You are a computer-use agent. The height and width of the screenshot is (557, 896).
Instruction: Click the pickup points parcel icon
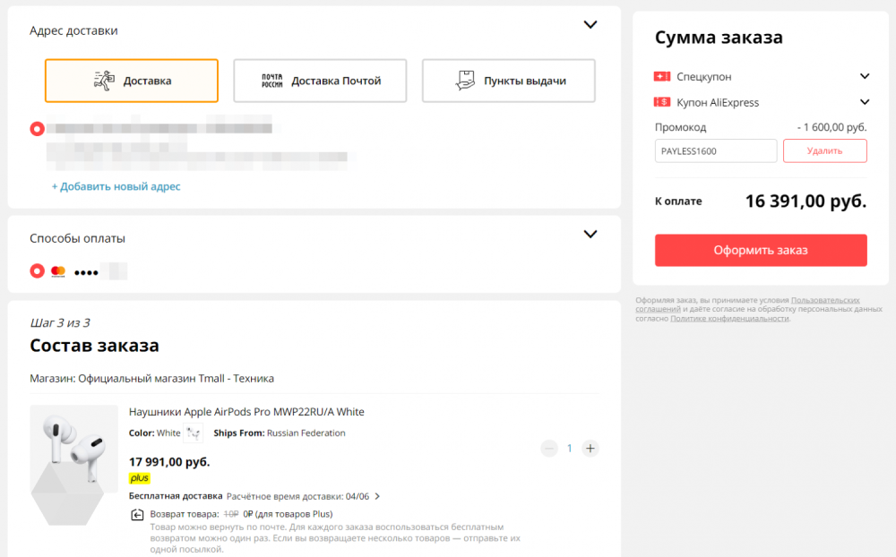point(465,81)
